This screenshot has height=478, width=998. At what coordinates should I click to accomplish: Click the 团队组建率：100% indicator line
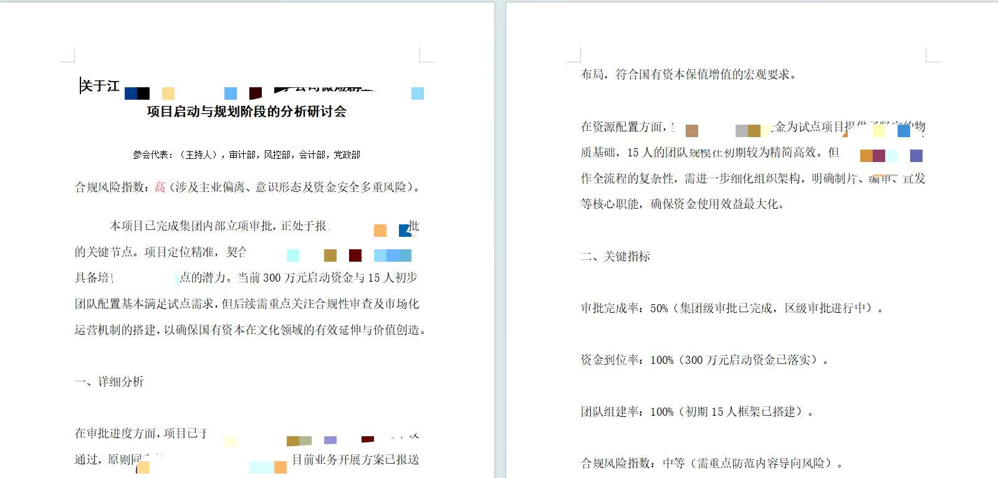[696, 411]
